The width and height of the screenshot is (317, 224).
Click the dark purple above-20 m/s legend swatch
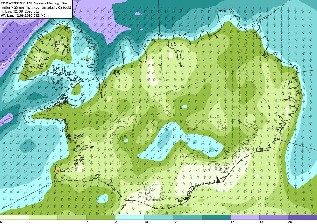point(302,217)
